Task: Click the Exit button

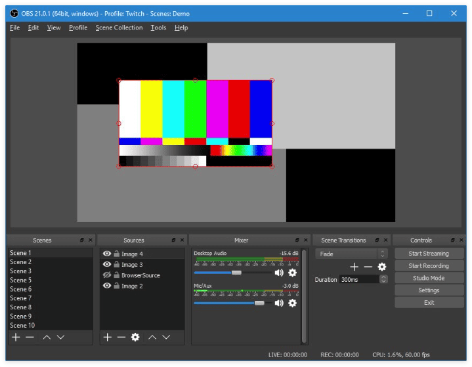Action: pos(429,303)
